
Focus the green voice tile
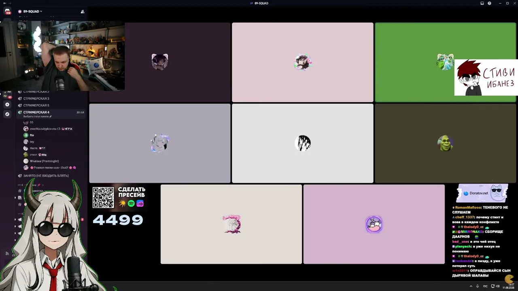445,62
